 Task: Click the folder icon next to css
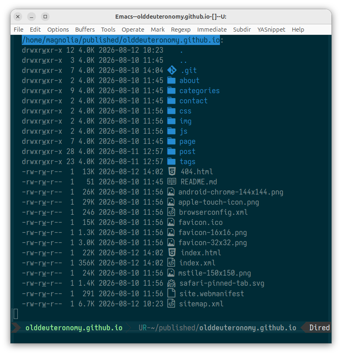click(171, 111)
